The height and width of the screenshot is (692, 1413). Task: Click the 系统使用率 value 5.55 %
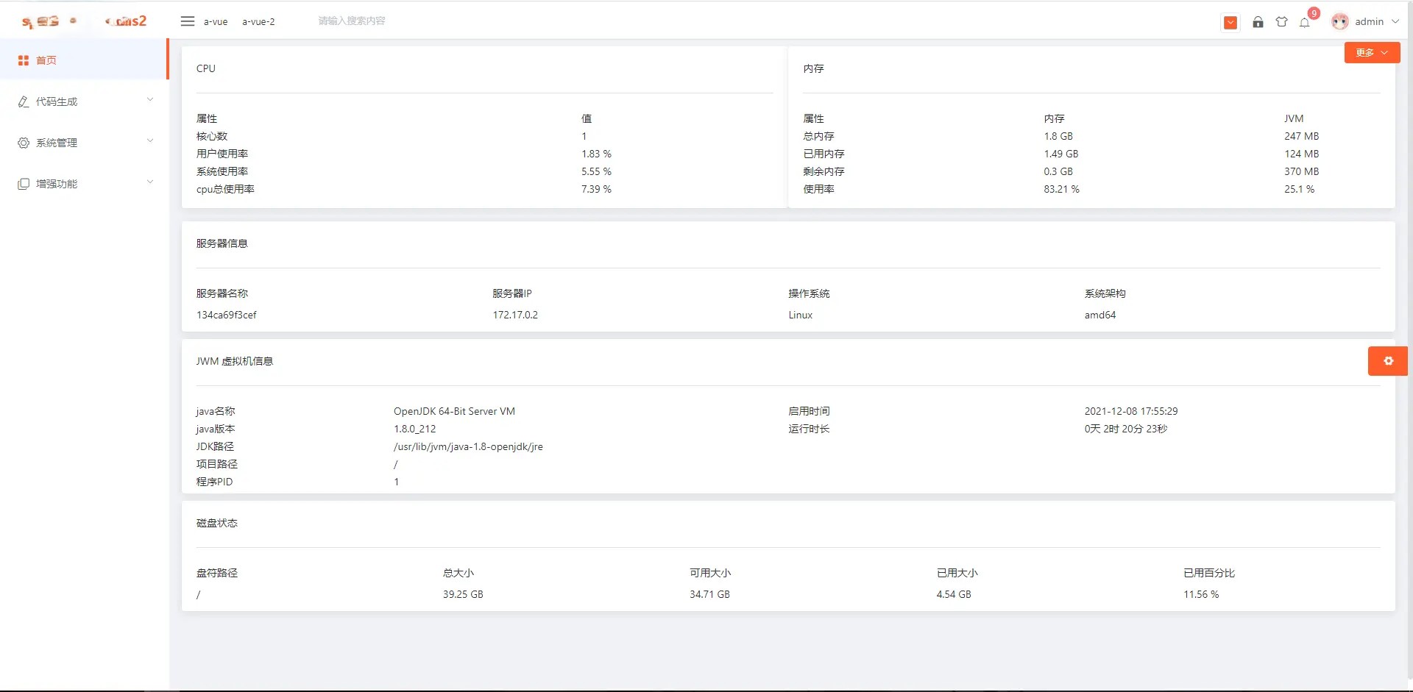pyautogui.click(x=596, y=171)
